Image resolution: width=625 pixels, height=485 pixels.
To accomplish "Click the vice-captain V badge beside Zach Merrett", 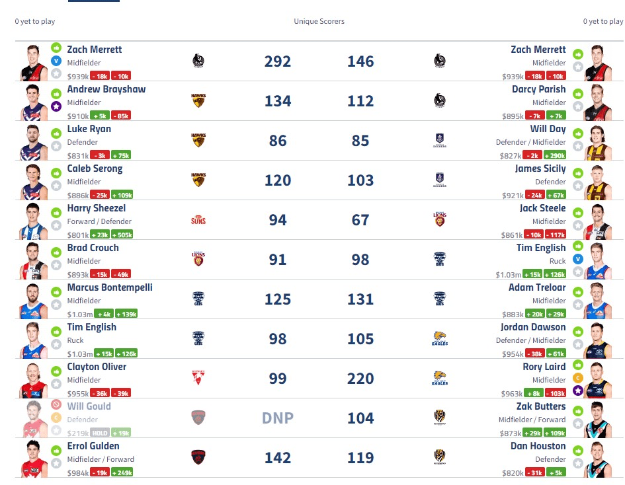I will tap(56, 61).
